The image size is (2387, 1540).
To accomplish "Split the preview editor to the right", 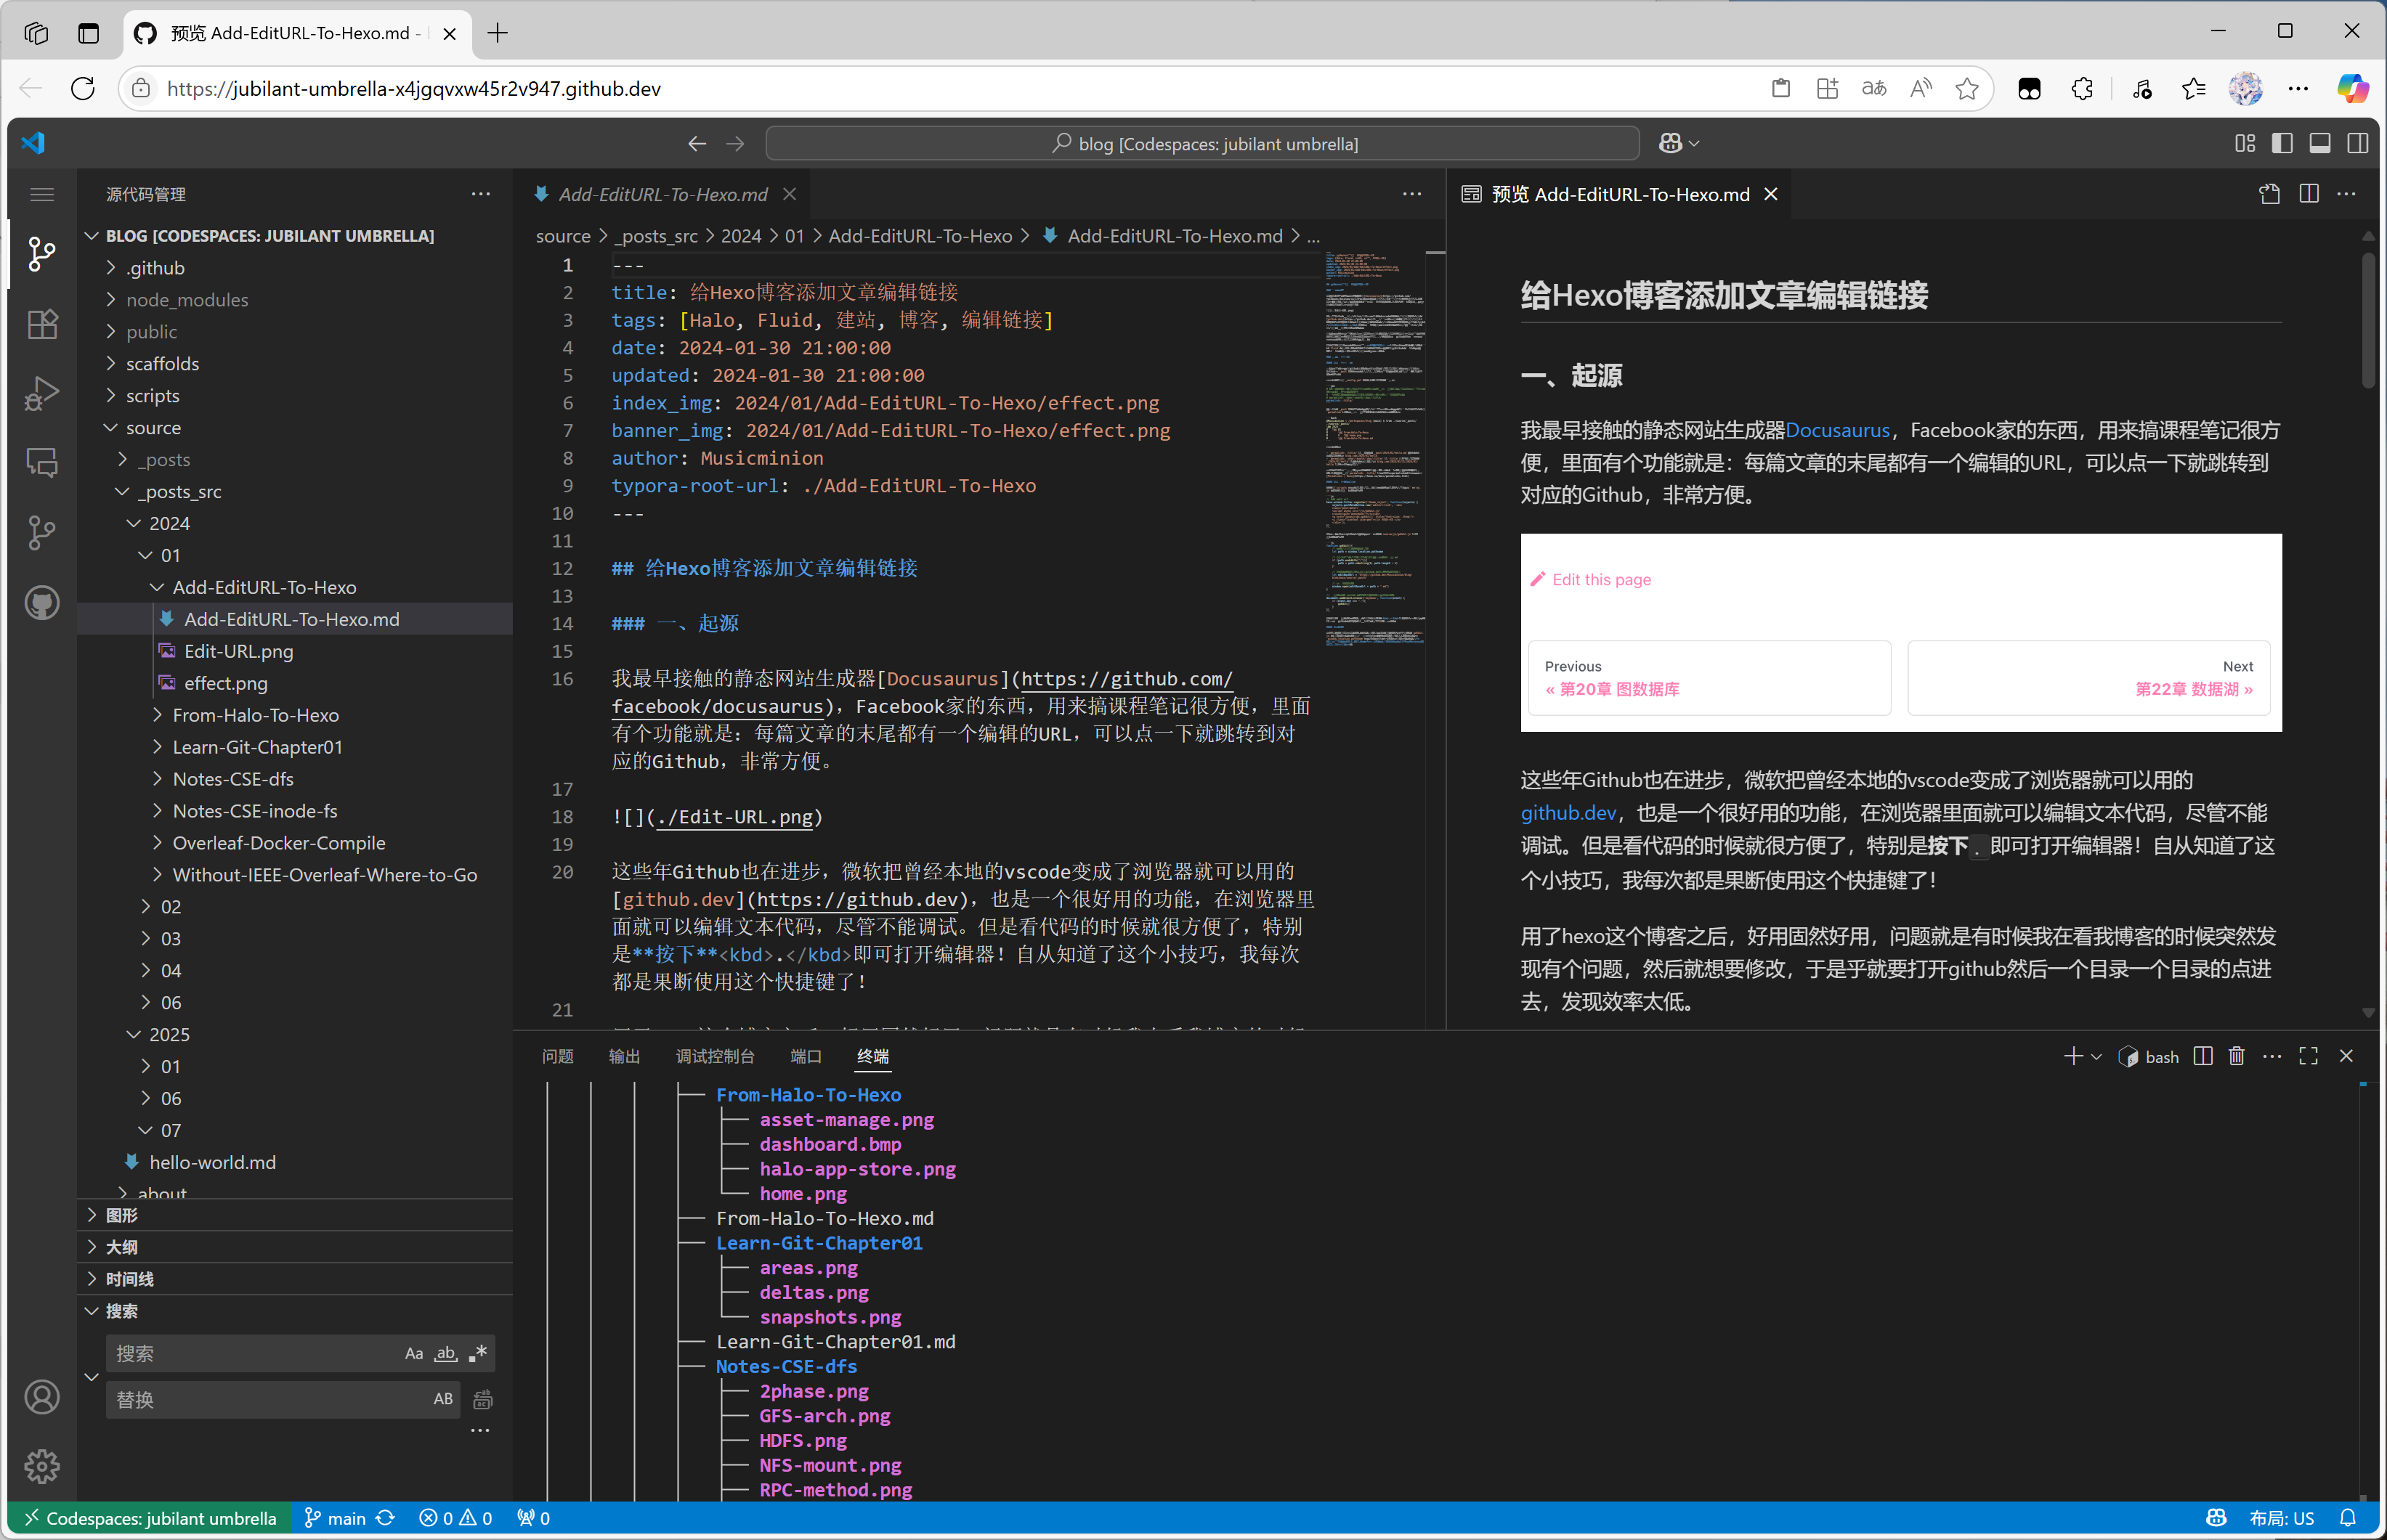I will (x=2309, y=194).
